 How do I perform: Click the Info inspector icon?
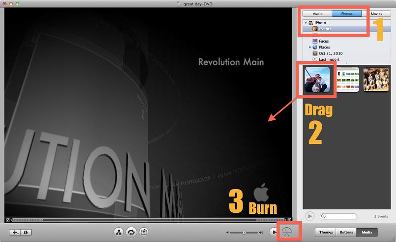click(x=26, y=232)
